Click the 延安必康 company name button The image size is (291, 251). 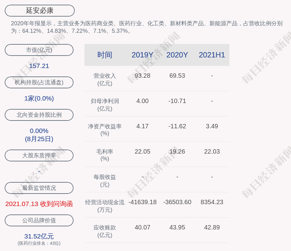[x=40, y=11]
